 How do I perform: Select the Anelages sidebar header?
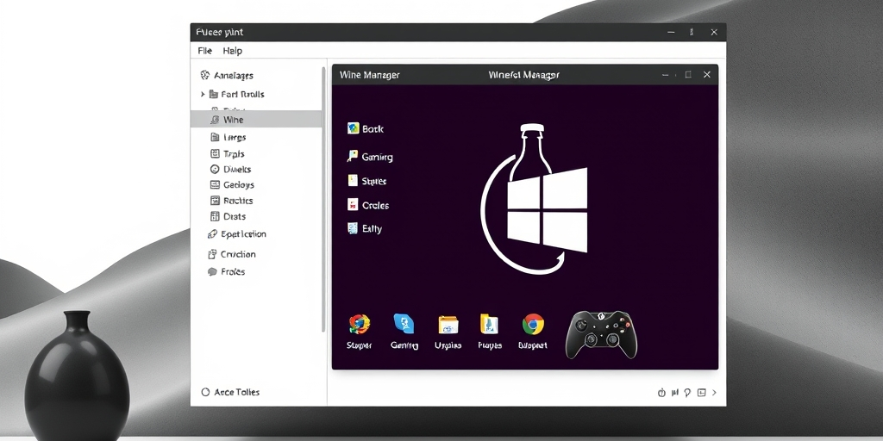234,76
